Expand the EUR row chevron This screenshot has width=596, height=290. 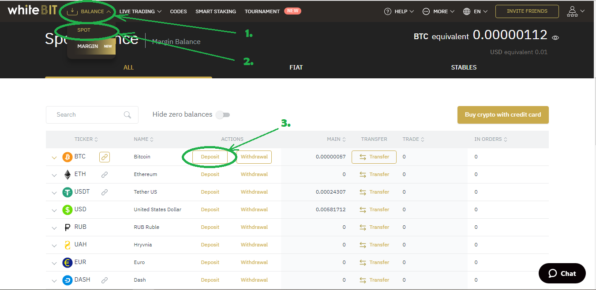click(x=54, y=263)
